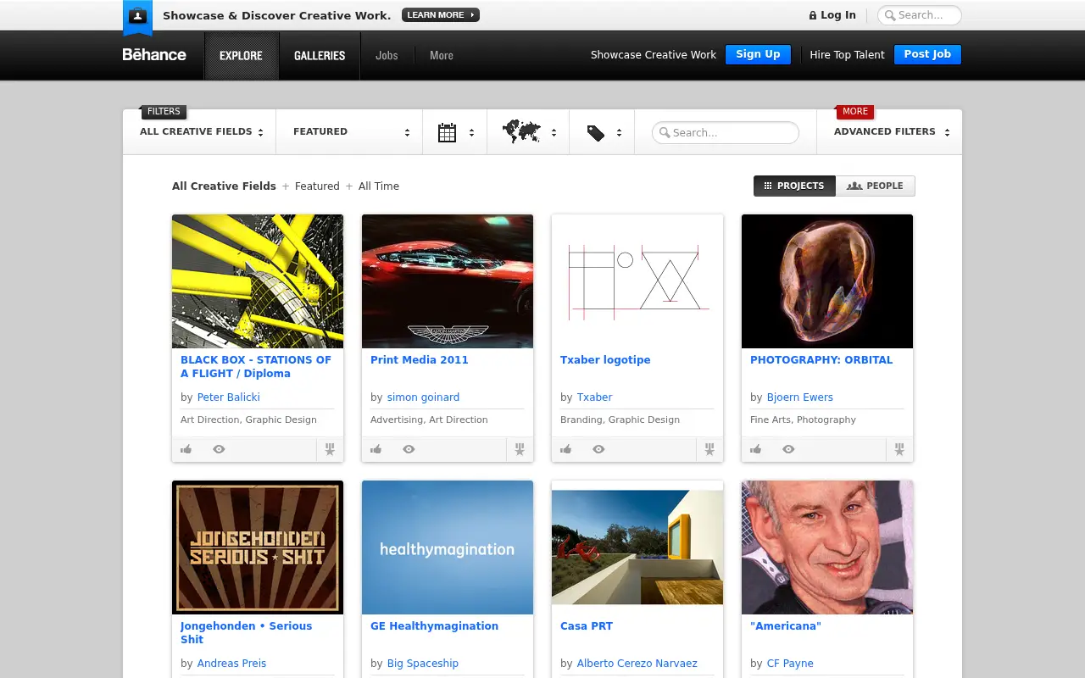
Task: Open PHOTOGRAPHY: ORBITAL project title
Action: tap(821, 360)
